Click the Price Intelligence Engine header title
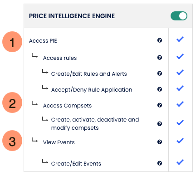196x176 pixels. coord(72,16)
